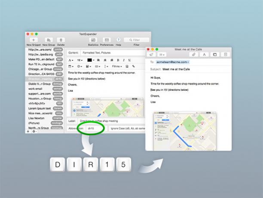The width and height of the screenshot is (263, 198).
Task: Open the Fill-ins dropdown
Action: (117, 66)
